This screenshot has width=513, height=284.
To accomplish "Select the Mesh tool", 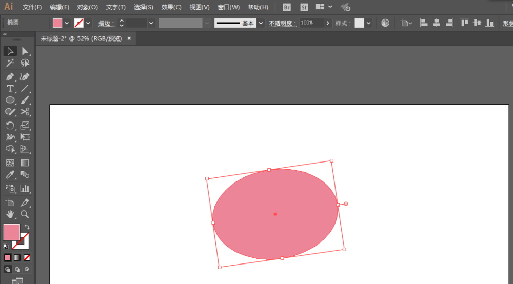I will tap(10, 163).
